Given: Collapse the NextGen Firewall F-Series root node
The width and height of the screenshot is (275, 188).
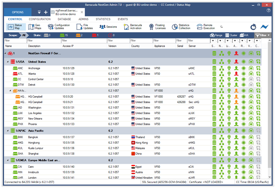Looking at the screenshot, I should (5, 53).
